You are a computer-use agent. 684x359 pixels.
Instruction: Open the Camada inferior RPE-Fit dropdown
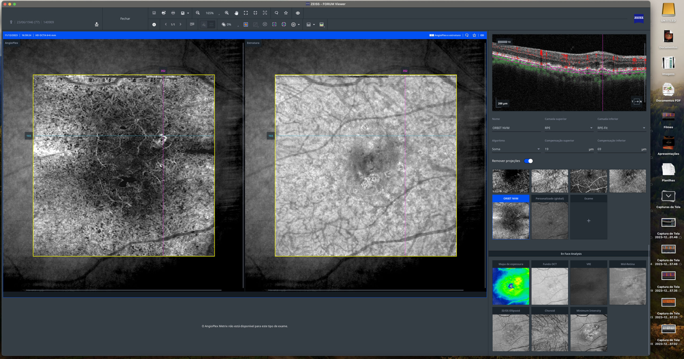621,128
